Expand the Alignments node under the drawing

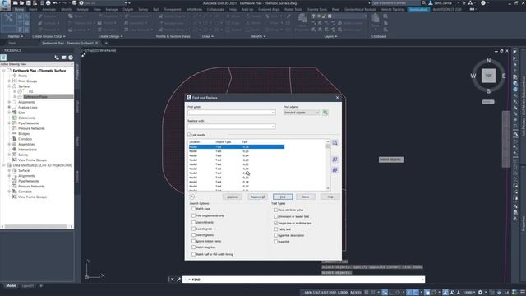coord(9,102)
